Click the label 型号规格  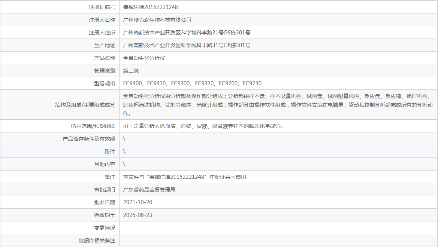105,83
